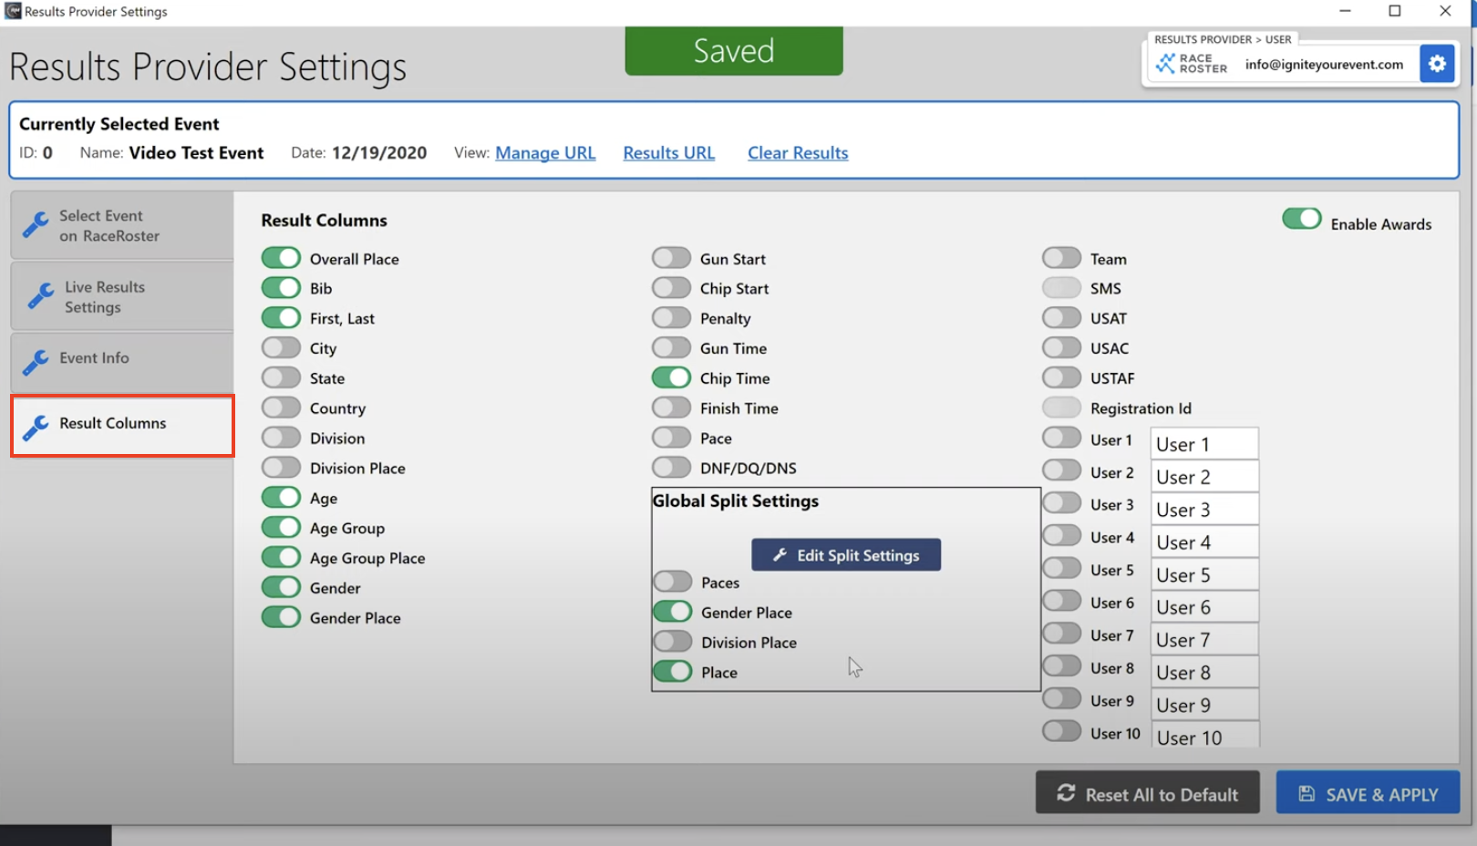1477x846 pixels.
Task: Click wrench icon beside Select Event on RaceRoster
Action: (x=36, y=224)
